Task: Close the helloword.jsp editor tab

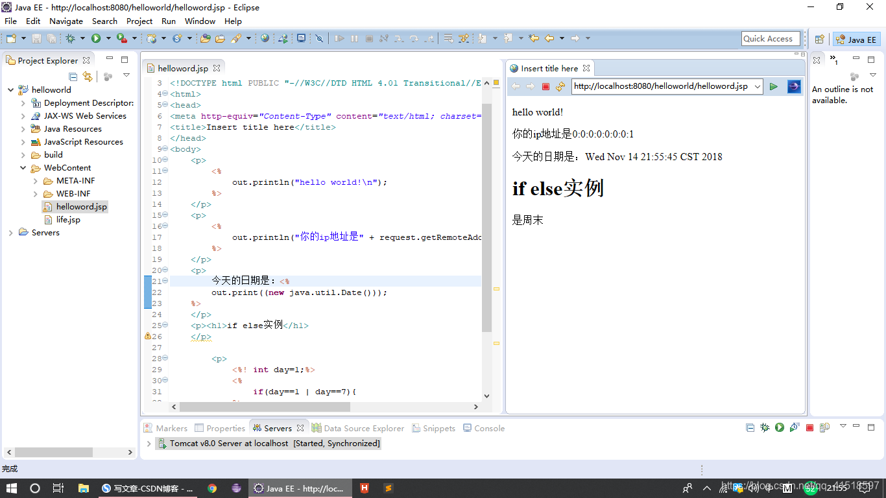Action: point(217,68)
